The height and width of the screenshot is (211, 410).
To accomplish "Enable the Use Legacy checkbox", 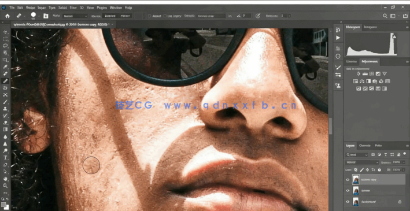I will pos(165,16).
